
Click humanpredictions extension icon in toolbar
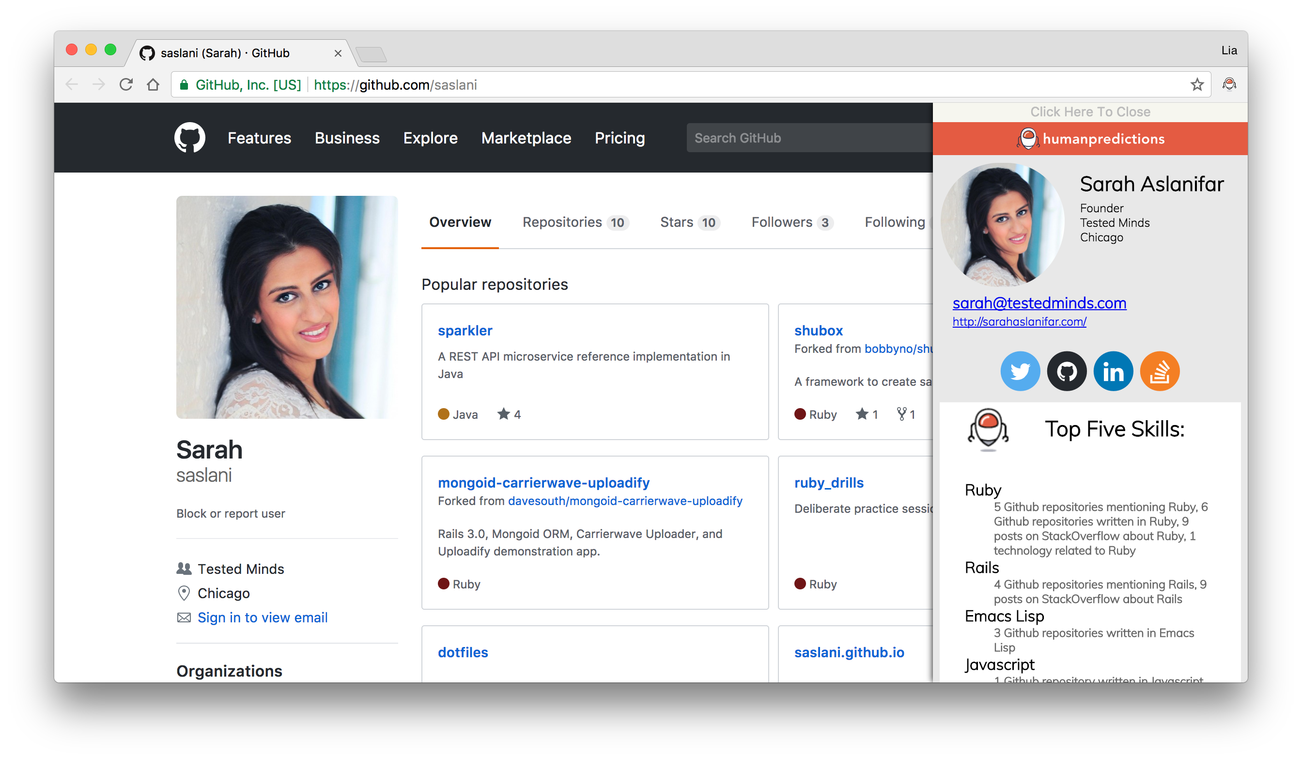[x=1229, y=84]
